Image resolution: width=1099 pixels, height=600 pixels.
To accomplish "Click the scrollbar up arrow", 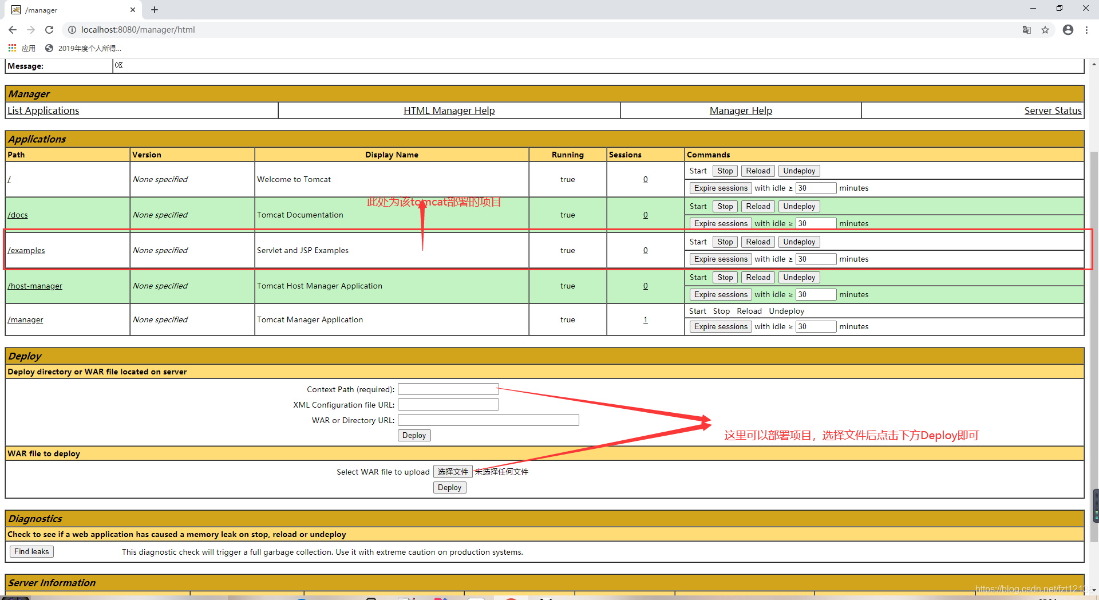I will 1094,64.
